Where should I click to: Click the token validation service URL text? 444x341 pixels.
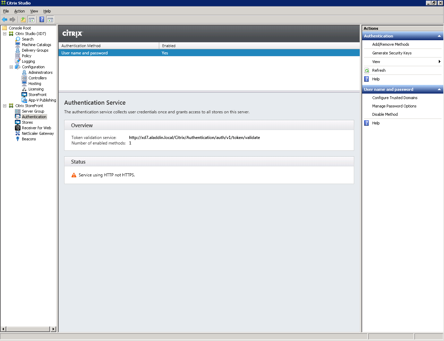(x=195, y=138)
